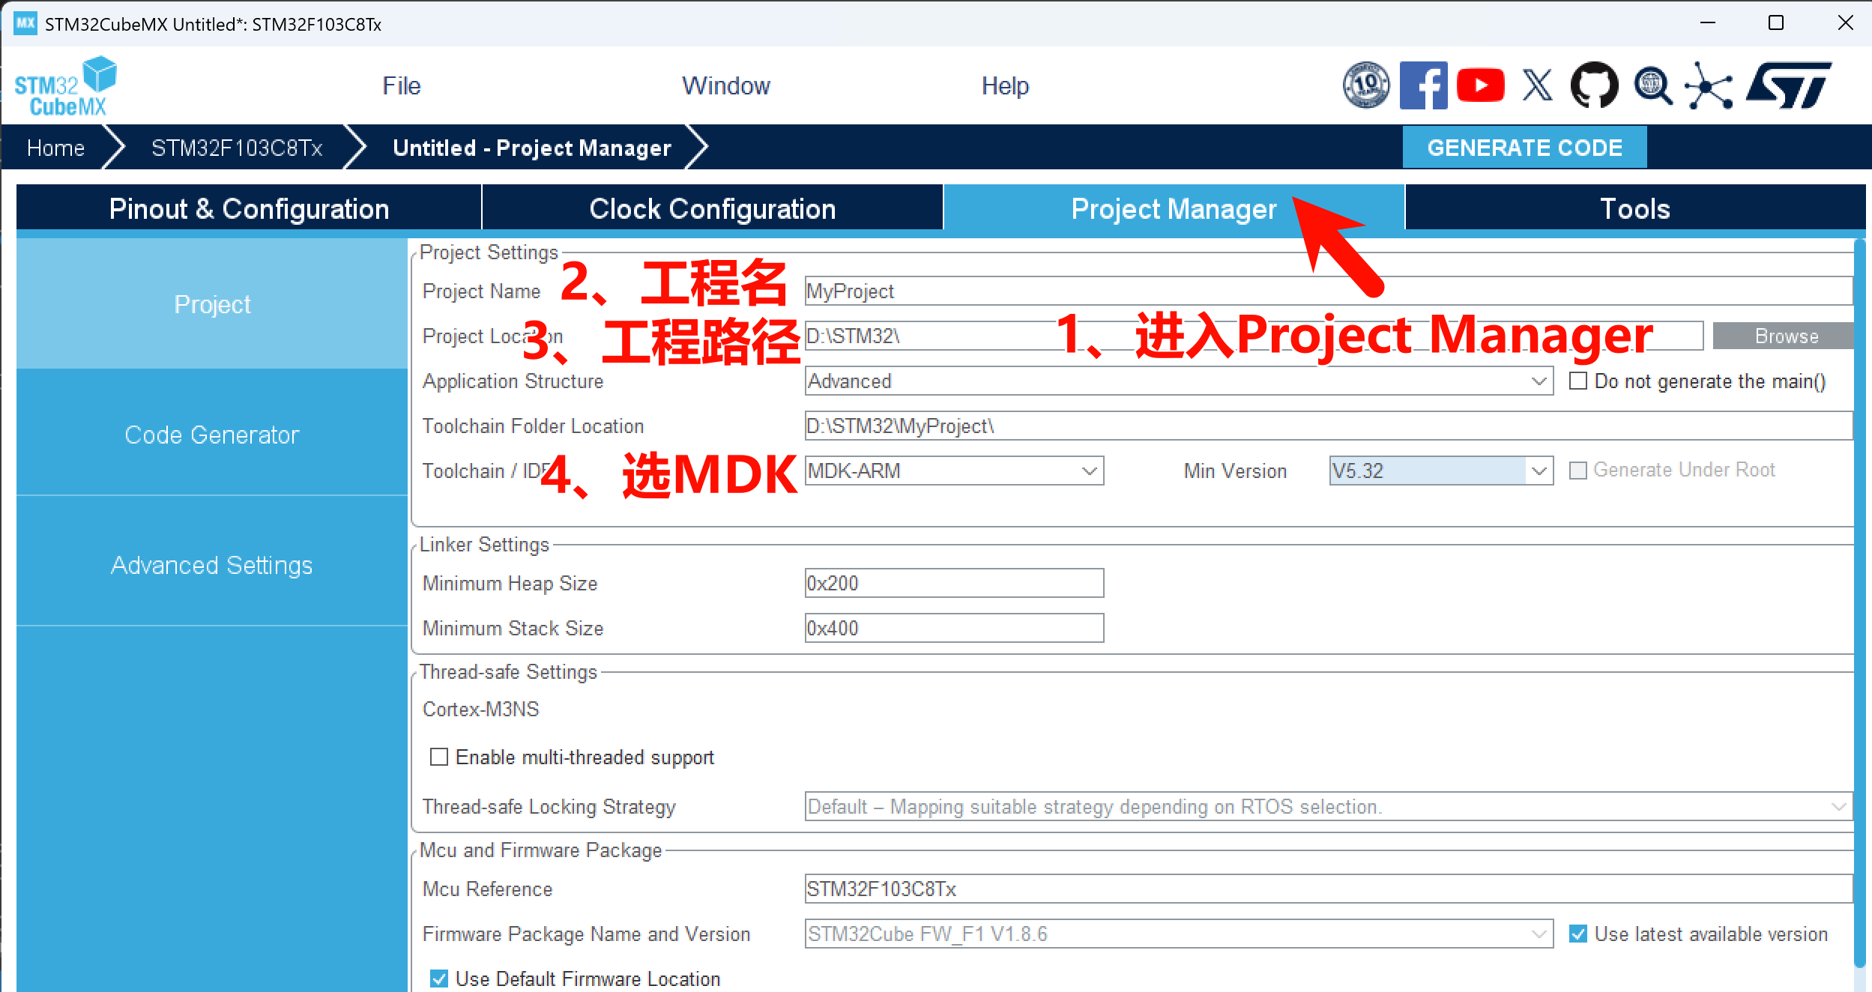Open the File menu
Screen dimensions: 1872x992
(x=402, y=85)
